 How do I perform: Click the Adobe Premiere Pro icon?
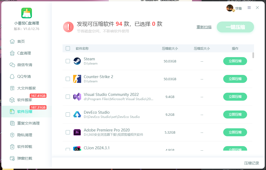pos(77,132)
